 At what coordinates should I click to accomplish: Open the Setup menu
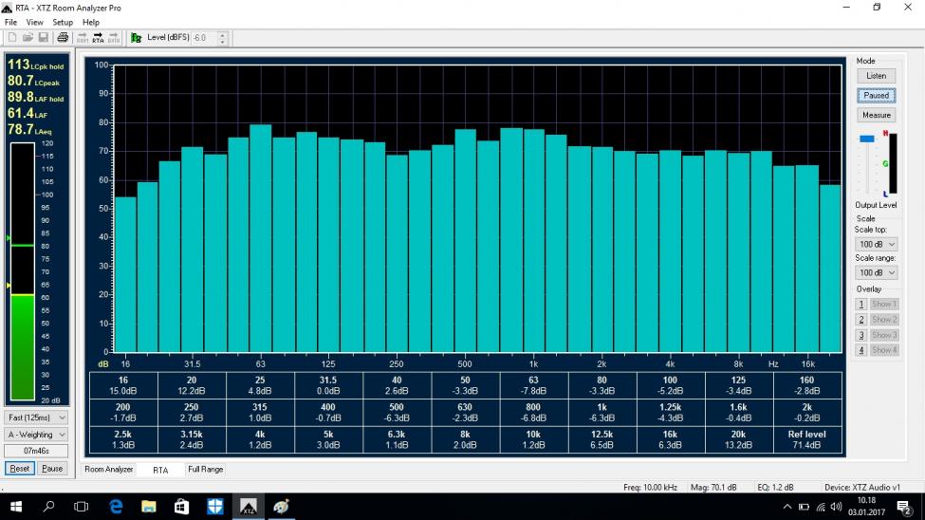(63, 23)
